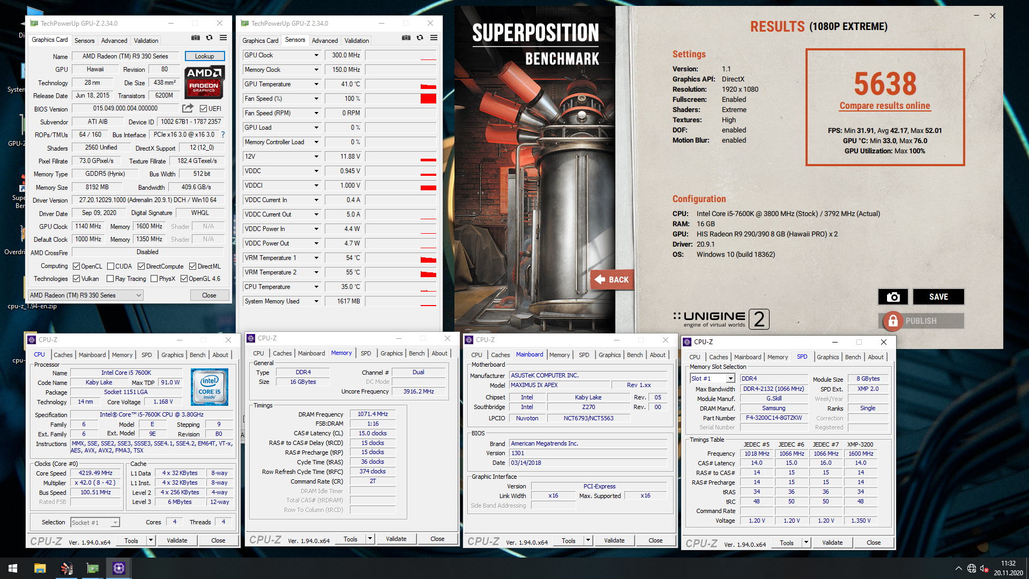Screen dimensions: 1029x579
Task: Toggle Vulkan checkbox
Action: (77, 279)
